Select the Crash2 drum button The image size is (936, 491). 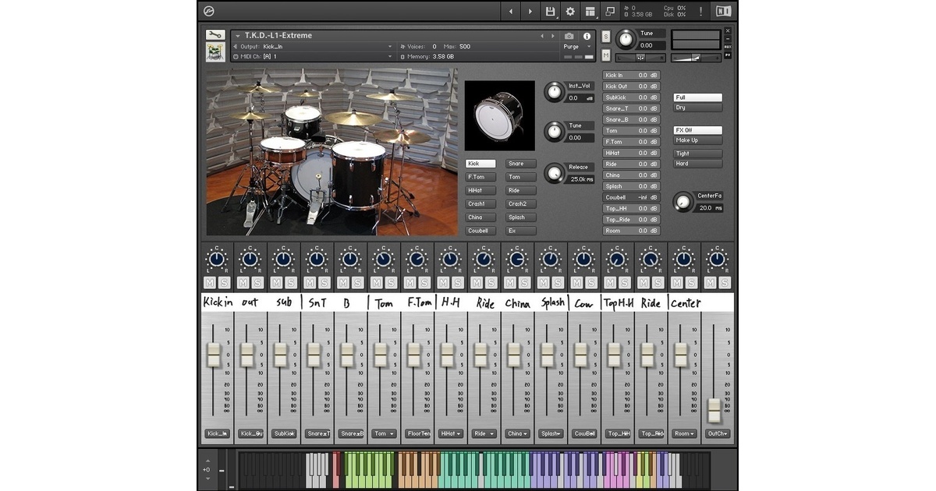(x=521, y=204)
